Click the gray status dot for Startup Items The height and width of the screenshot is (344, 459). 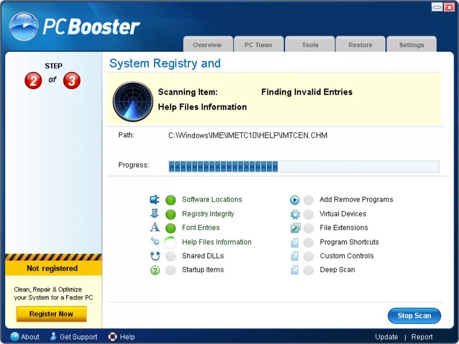[171, 270]
